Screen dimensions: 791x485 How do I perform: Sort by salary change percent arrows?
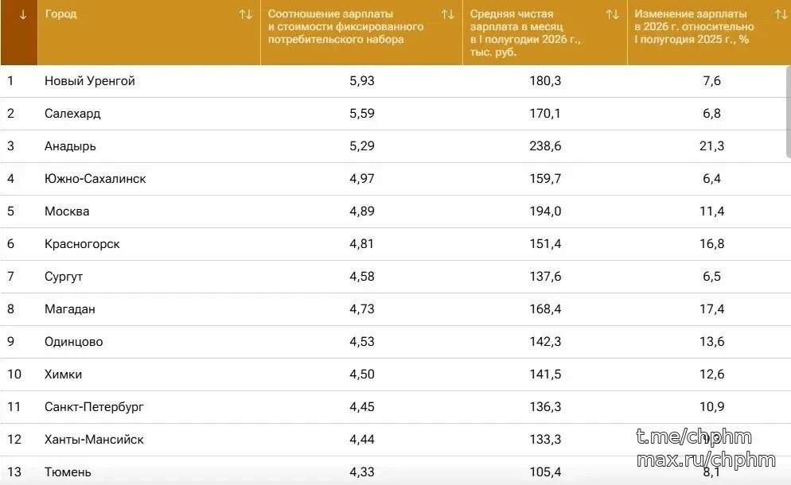point(781,14)
